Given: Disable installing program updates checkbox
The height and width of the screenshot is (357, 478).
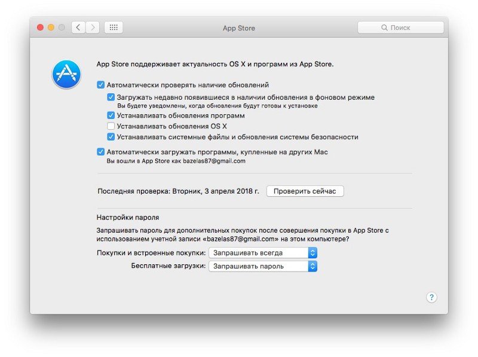Looking at the screenshot, I should 111,115.
